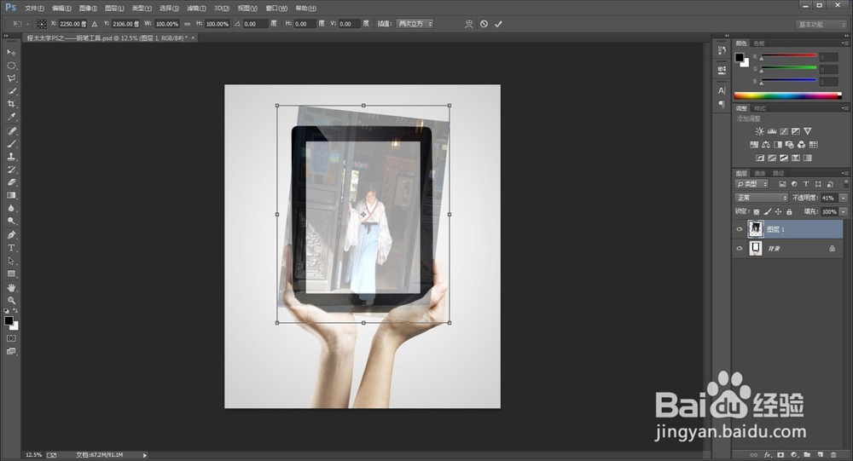Hide layer 图层 1 using eye icon
853x461 pixels.
coord(740,228)
